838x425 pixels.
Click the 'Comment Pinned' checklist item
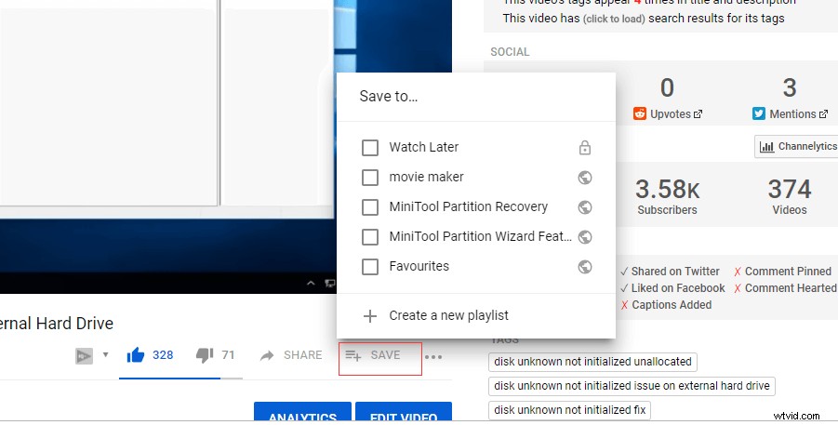tap(782, 272)
